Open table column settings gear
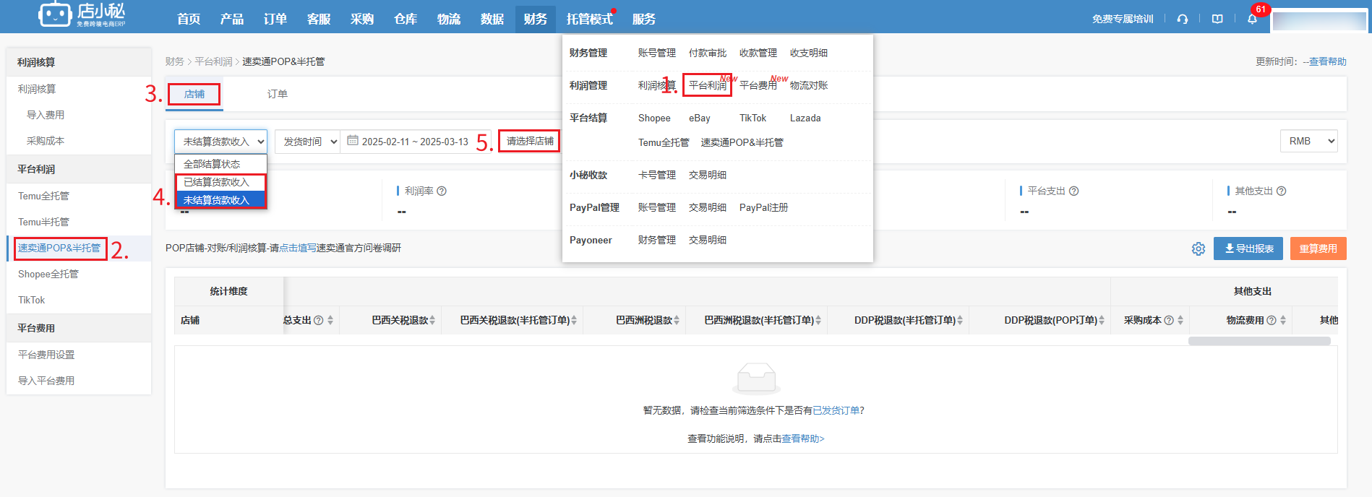The image size is (1372, 497). [1199, 248]
